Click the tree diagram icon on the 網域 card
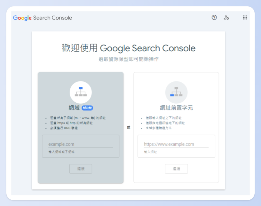Image resolution: width=261 pixels, height=206 pixels. (81, 92)
